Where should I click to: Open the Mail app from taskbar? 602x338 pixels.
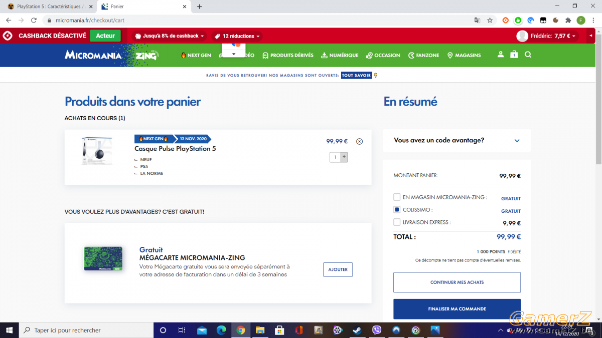(202, 330)
